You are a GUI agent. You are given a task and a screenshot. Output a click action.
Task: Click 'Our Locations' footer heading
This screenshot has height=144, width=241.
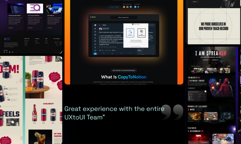57,39
